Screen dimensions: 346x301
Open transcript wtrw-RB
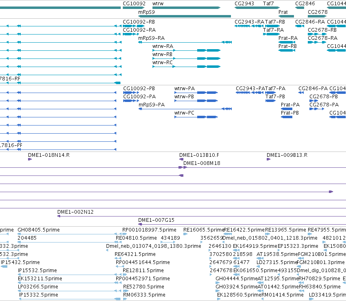pos(162,54)
